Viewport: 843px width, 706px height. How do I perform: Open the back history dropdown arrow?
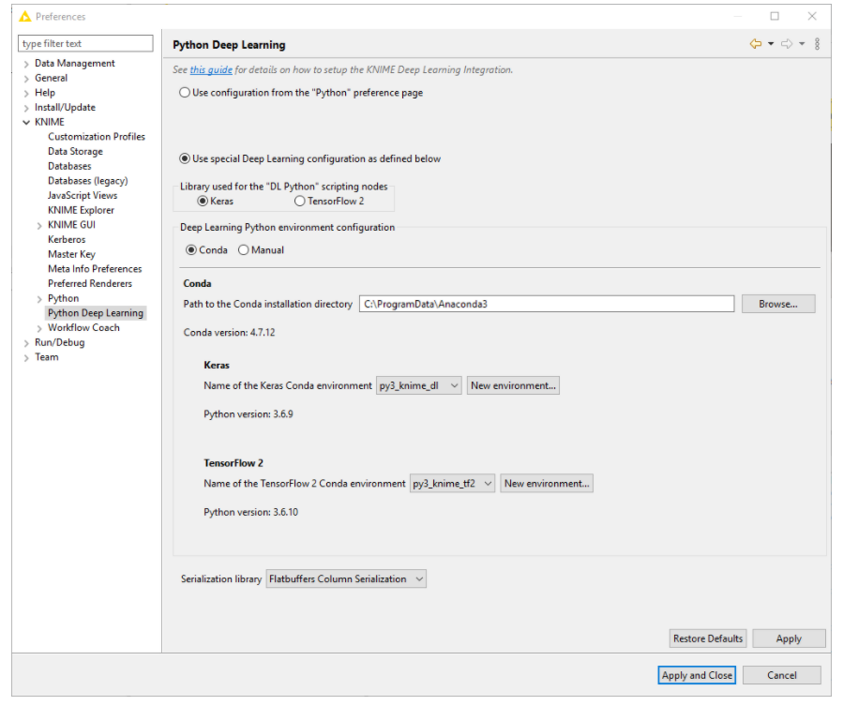(x=771, y=44)
